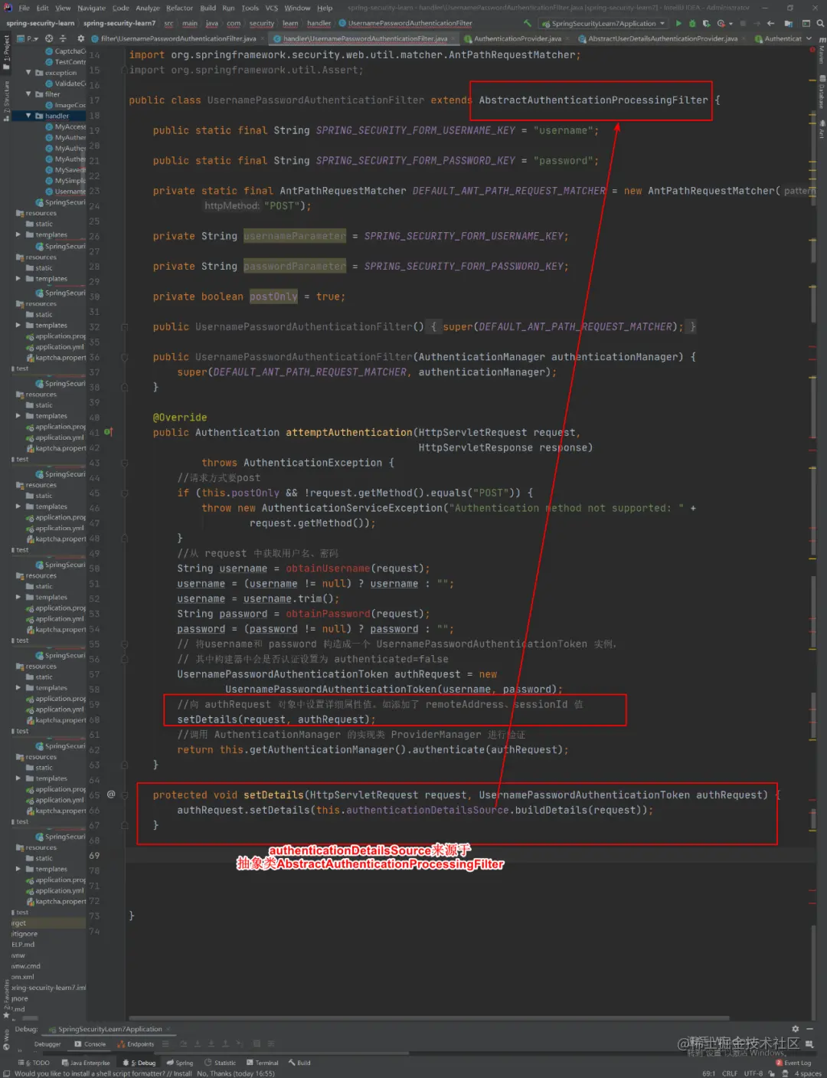Click the green Run application button
This screenshot has width=827, height=1078.
tap(678, 24)
